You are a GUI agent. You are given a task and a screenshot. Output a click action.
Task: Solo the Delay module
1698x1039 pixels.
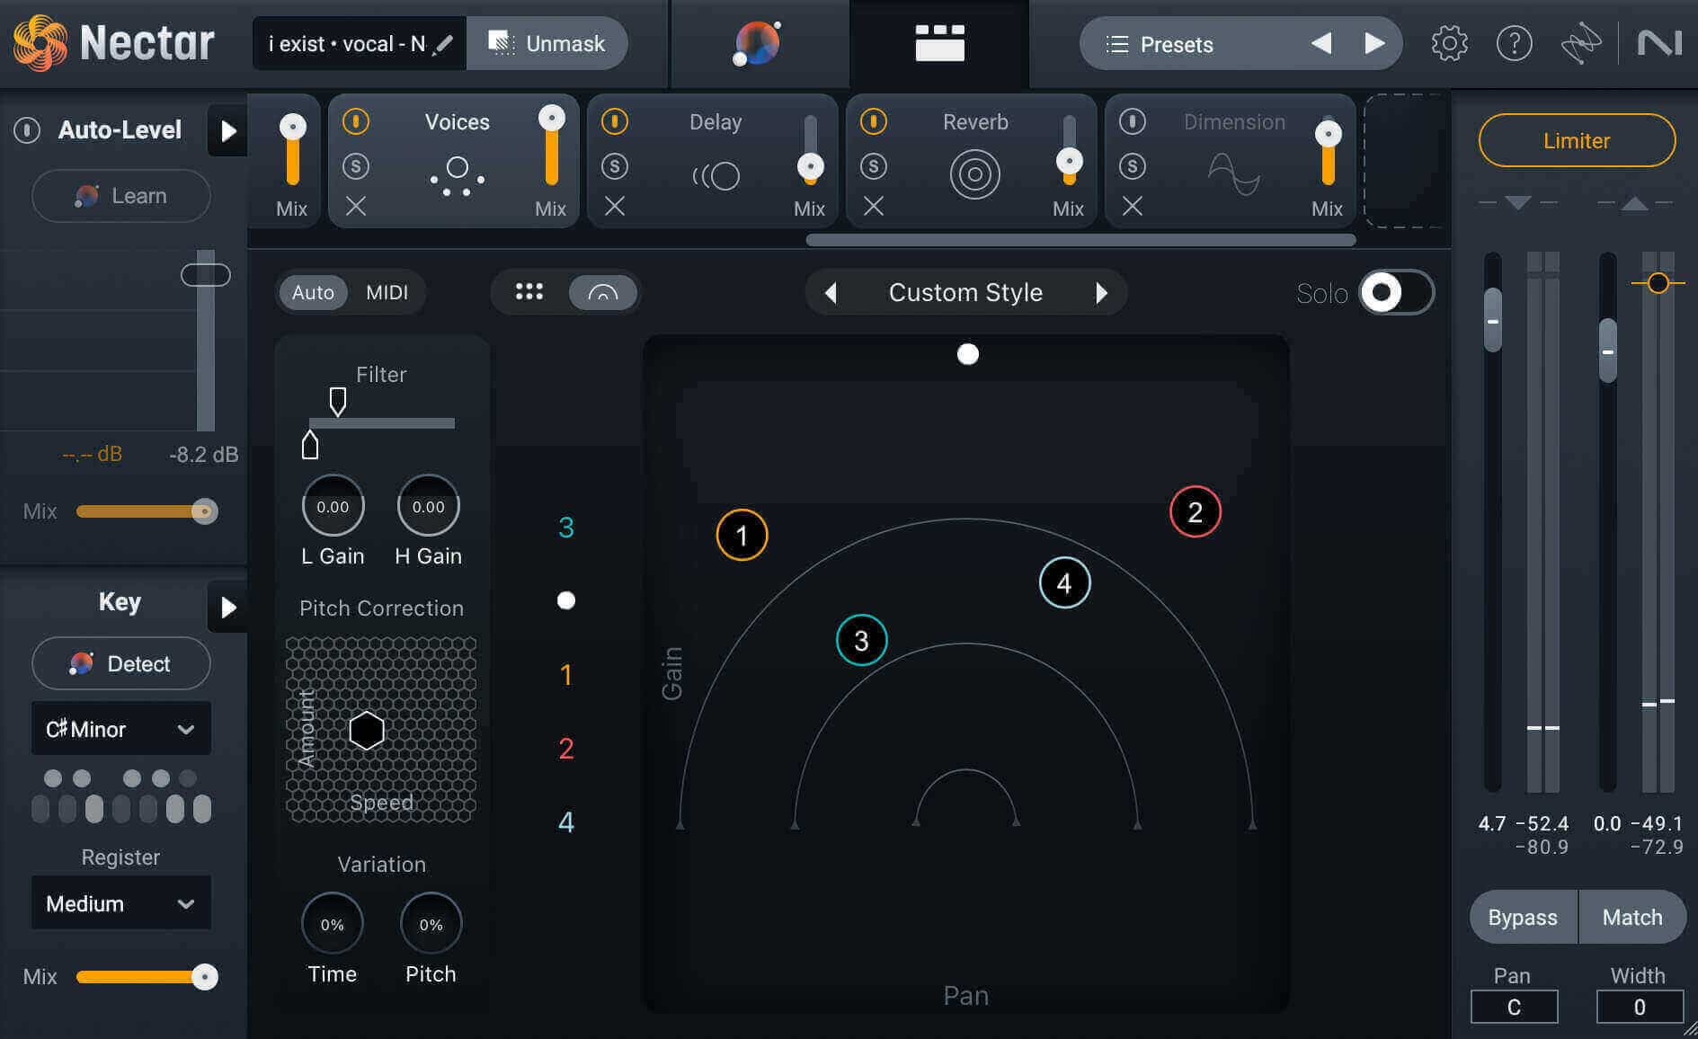coord(615,166)
